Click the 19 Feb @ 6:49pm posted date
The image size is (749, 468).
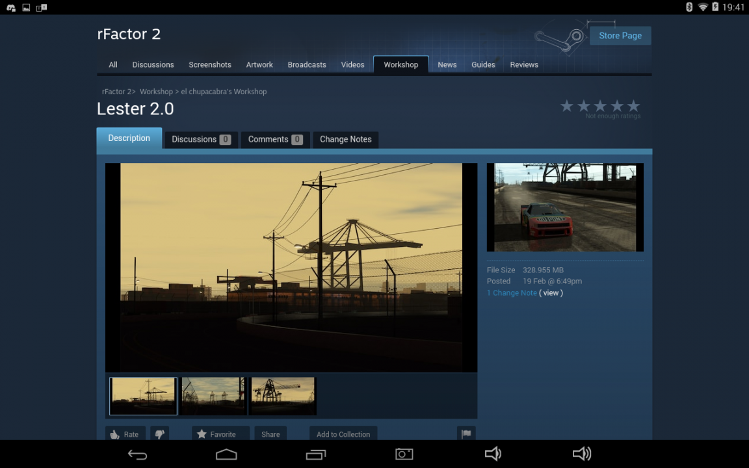click(x=552, y=281)
